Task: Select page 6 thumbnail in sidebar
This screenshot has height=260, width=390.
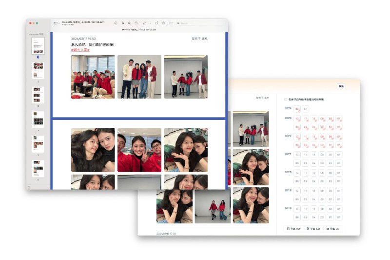Action: pyautogui.click(x=38, y=169)
